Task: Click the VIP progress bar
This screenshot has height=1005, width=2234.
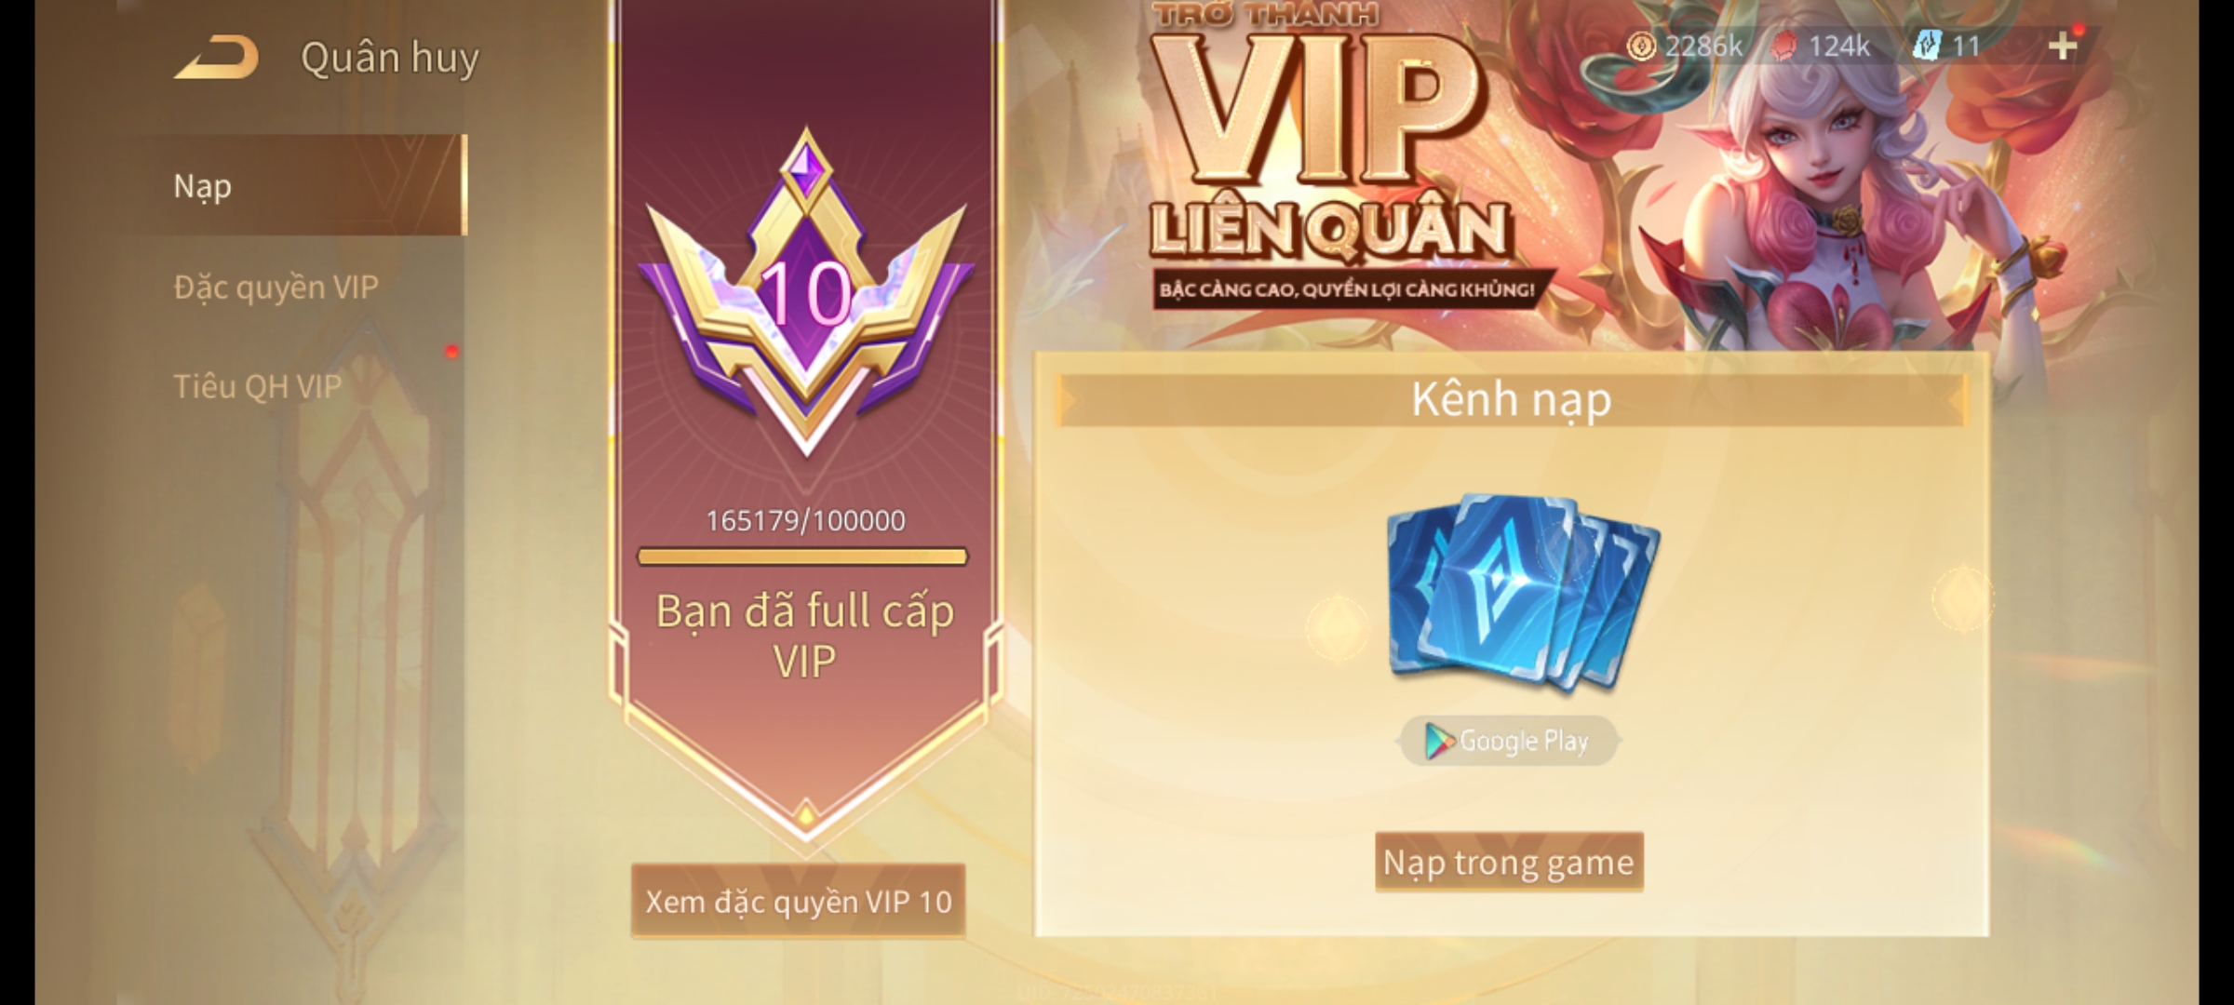Action: pyautogui.click(x=803, y=556)
